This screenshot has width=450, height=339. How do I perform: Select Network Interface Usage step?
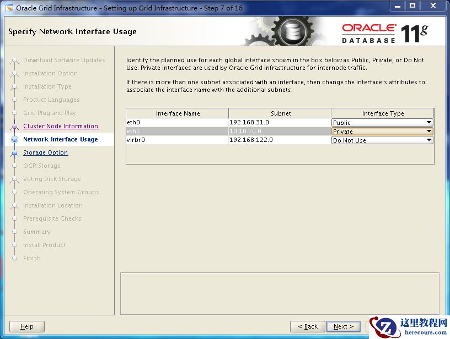tap(60, 139)
